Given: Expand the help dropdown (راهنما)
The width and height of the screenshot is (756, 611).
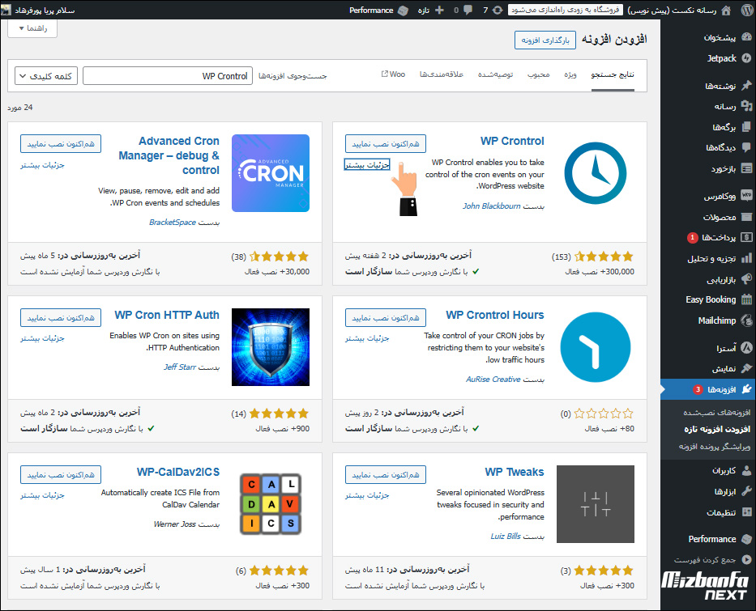Looking at the screenshot, I should point(32,28).
